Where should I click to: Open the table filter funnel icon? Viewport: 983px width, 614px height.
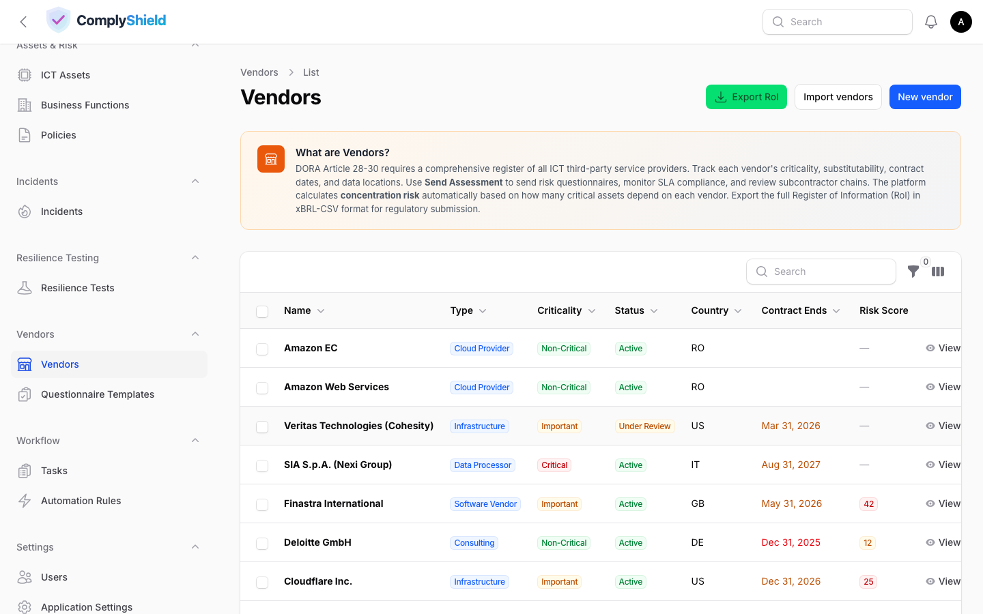pos(913,272)
